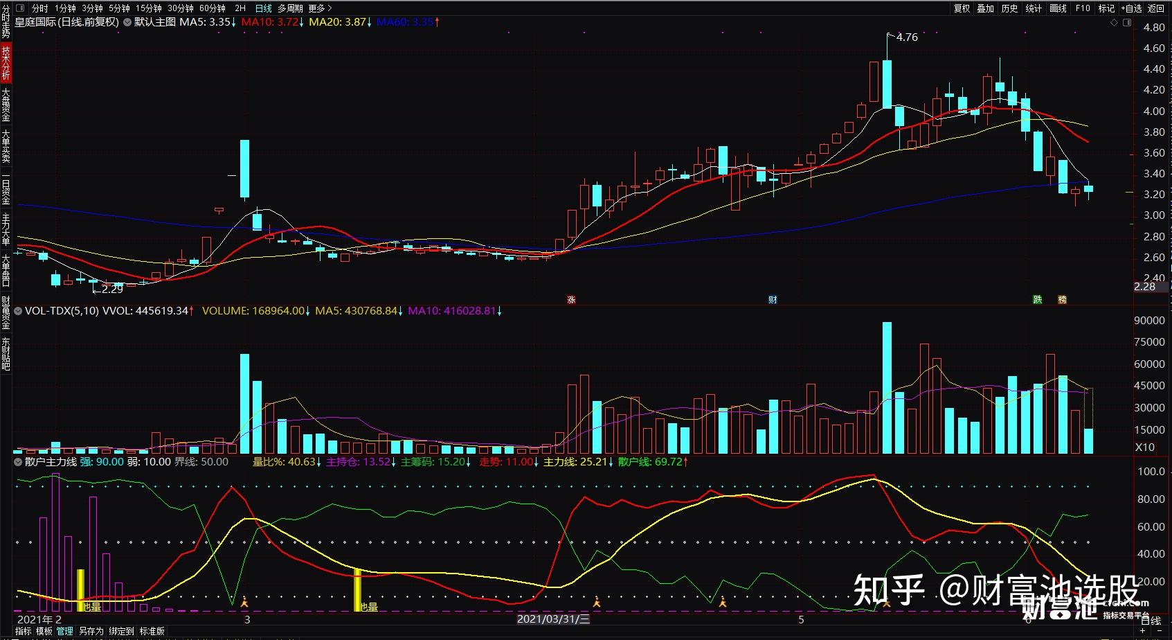Open the 东财贴吧 sidebar tab
The width and height of the screenshot is (1172, 640).
[x=6, y=354]
